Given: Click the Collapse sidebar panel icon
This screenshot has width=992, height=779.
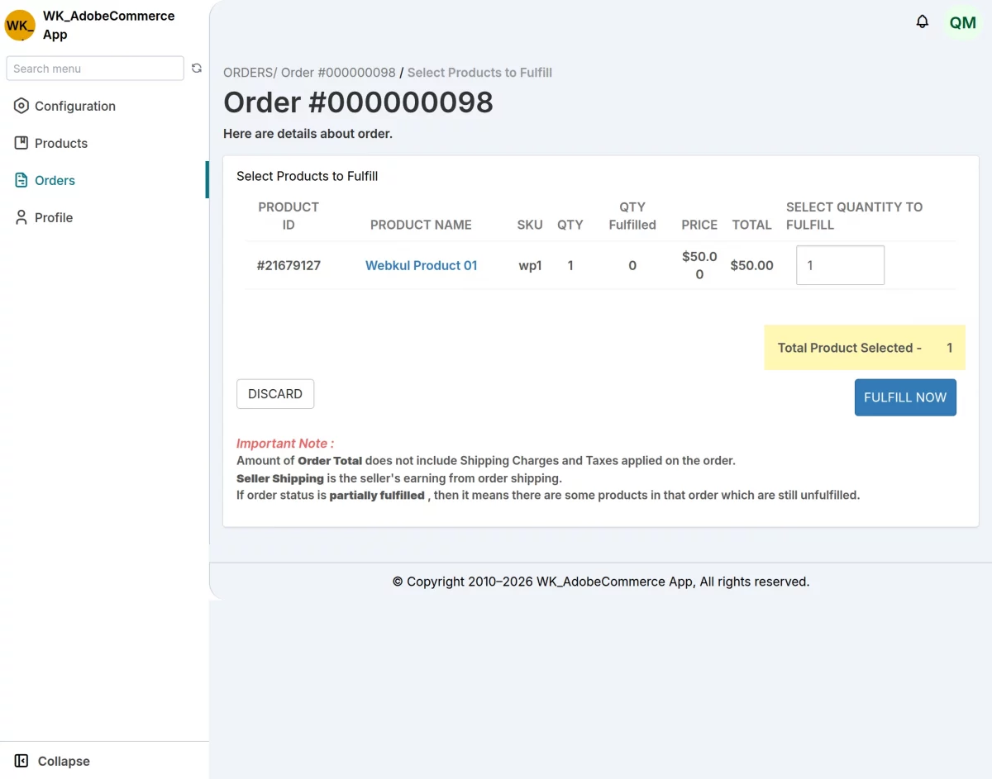Looking at the screenshot, I should tap(21, 761).
